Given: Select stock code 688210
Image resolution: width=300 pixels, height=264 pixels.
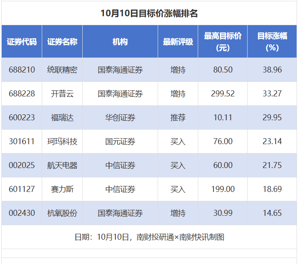Looking at the screenshot, I should [22, 70].
